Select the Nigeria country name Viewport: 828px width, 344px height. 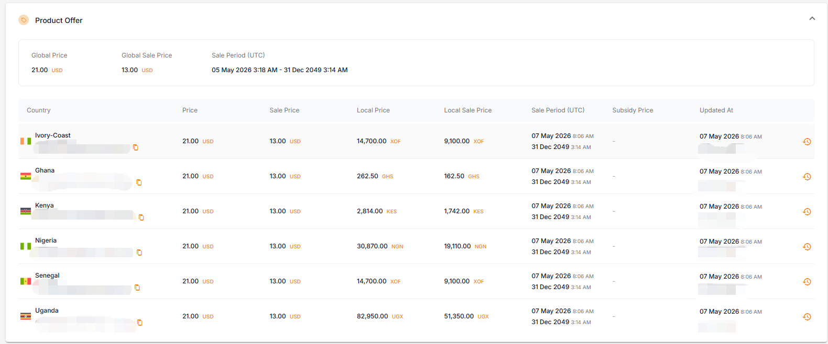point(46,240)
